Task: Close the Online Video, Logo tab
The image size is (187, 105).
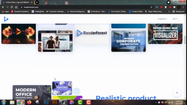Action: coord(32,2)
